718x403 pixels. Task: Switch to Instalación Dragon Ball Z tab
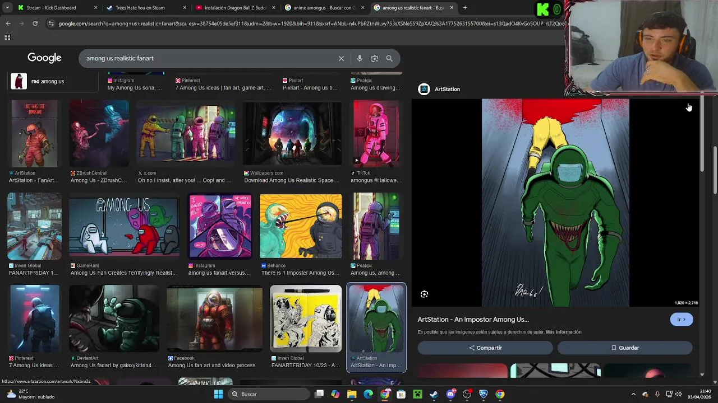[236, 8]
